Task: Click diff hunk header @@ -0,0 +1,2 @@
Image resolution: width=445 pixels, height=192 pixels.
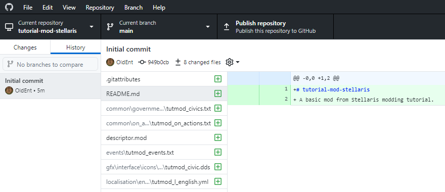Action: coord(317,78)
